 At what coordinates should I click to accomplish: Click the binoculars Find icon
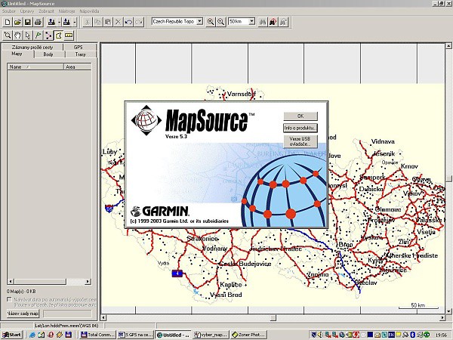[x=263, y=22]
